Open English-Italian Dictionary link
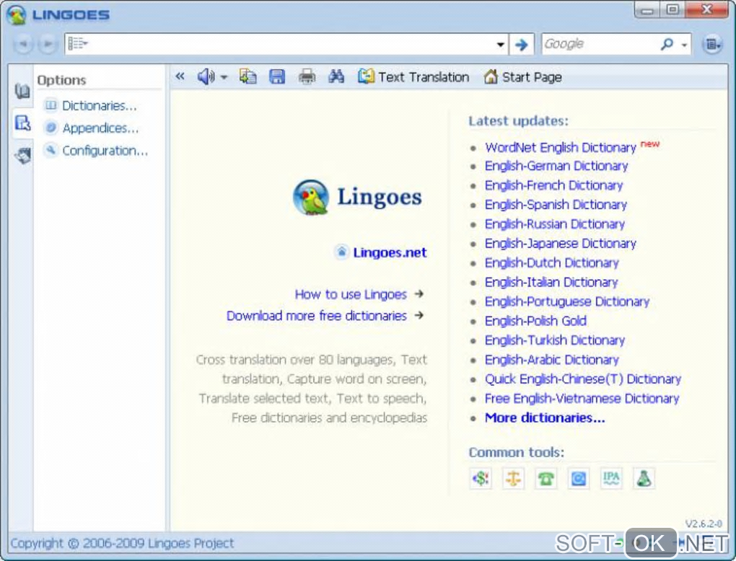The image size is (736, 561). (551, 282)
